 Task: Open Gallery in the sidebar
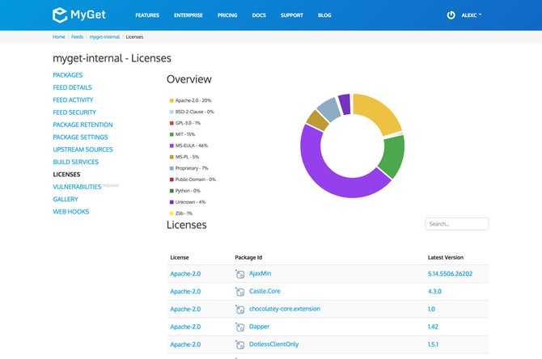pos(66,200)
